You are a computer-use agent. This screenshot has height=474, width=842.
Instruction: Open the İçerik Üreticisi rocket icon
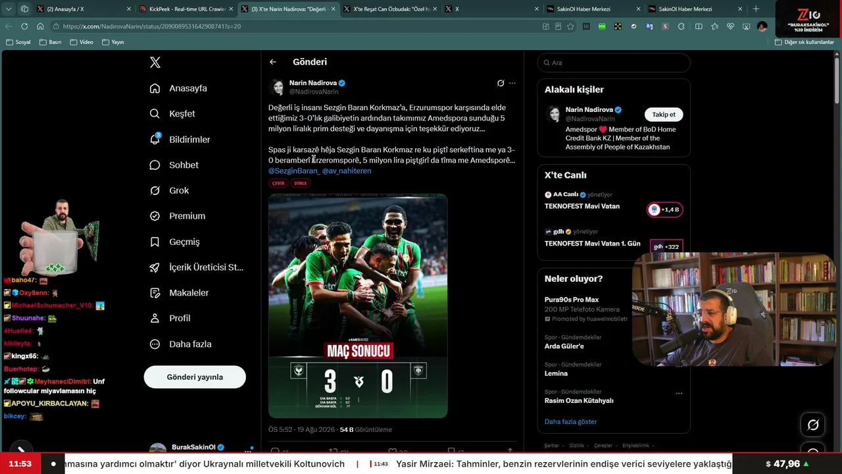(x=155, y=267)
